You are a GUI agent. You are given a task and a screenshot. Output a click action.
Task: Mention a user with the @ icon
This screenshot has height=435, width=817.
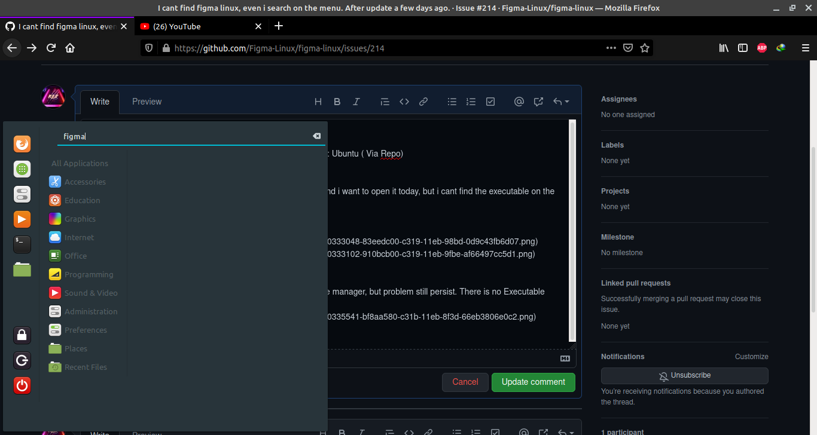click(x=519, y=102)
